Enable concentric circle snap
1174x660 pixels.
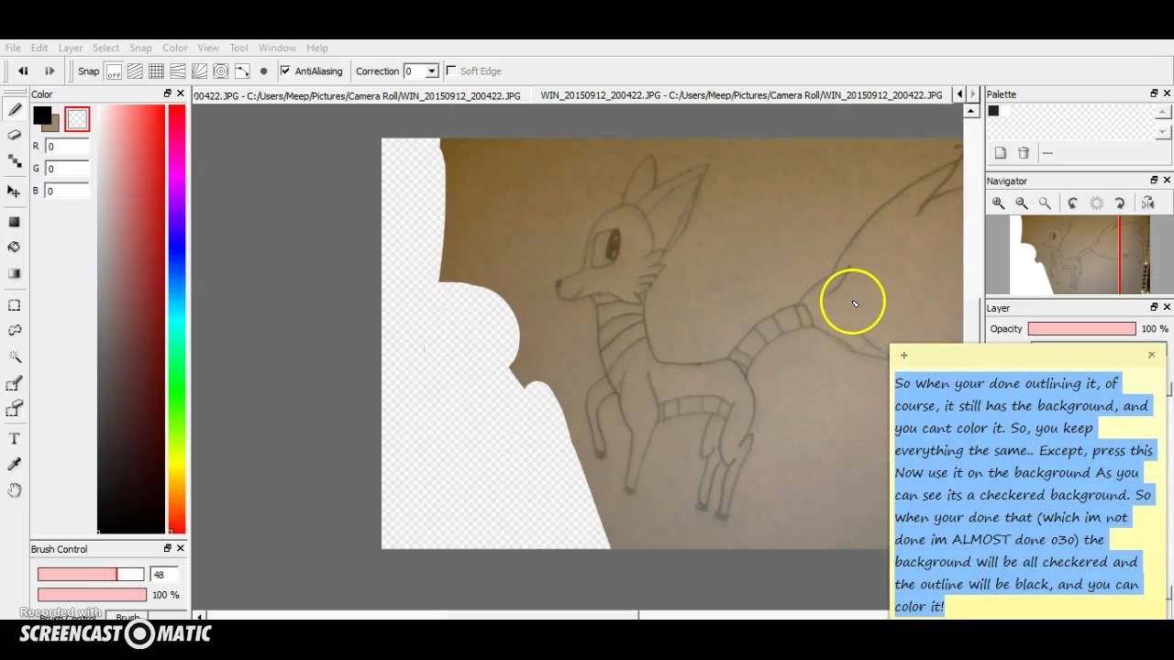click(221, 71)
